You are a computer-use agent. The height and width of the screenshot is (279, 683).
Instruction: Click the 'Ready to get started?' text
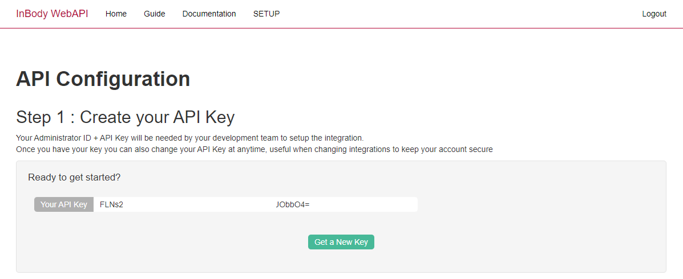(74, 177)
